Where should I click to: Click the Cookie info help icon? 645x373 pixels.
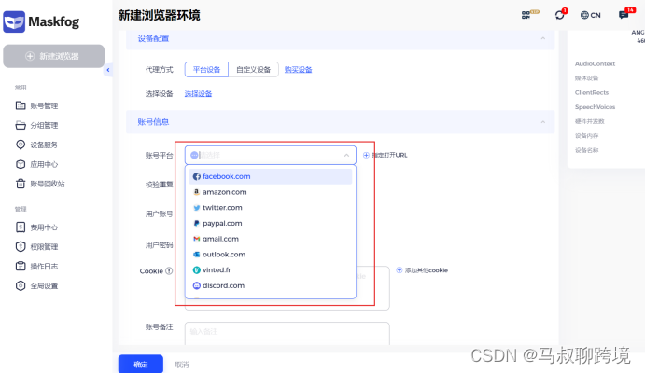169,271
